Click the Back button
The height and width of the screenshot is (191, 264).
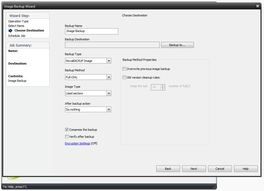point(168,168)
